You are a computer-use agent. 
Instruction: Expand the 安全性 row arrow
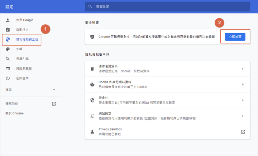243,100
